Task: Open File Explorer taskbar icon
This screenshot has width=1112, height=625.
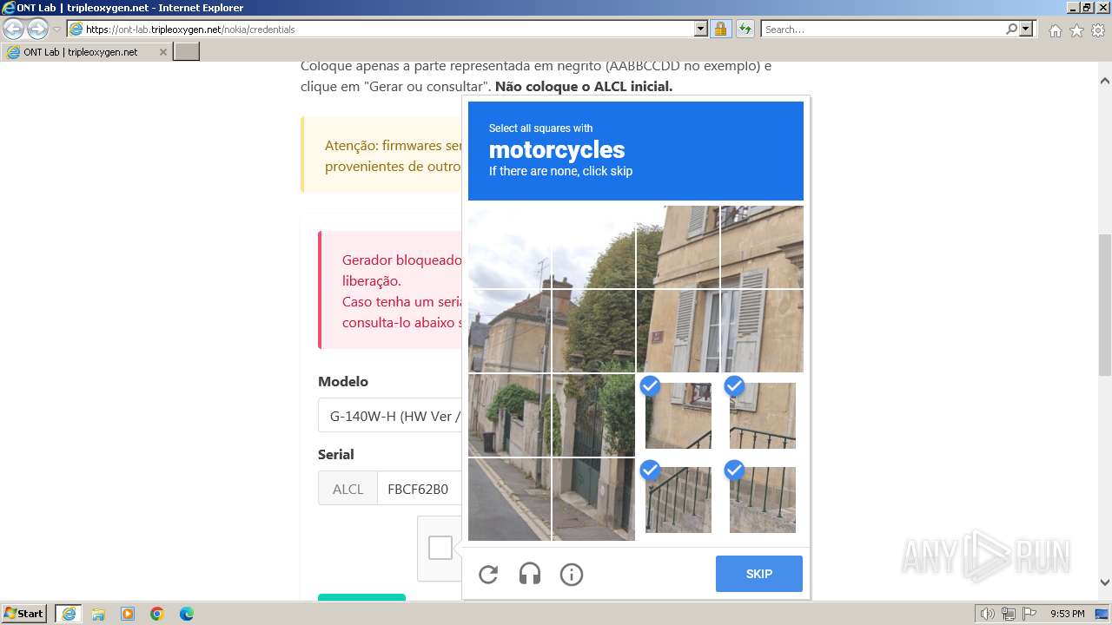Action: tap(98, 614)
